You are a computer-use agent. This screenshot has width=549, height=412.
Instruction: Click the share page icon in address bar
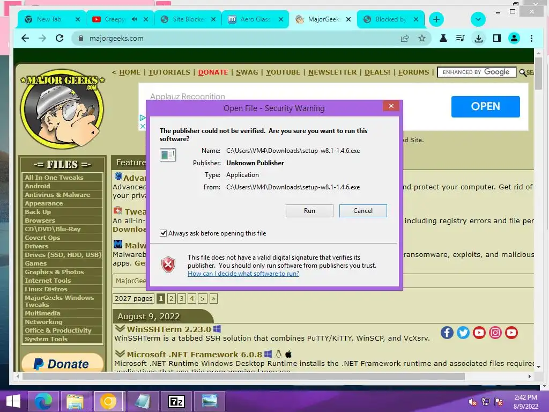tap(405, 38)
